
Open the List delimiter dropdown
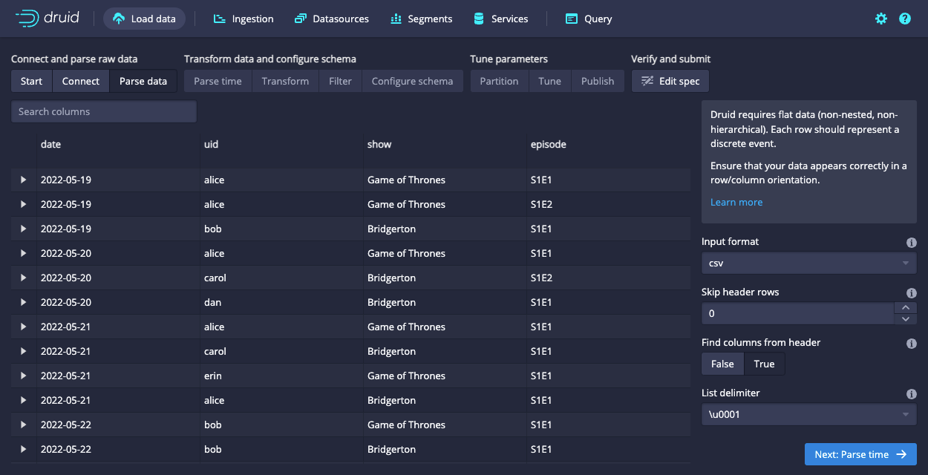808,414
